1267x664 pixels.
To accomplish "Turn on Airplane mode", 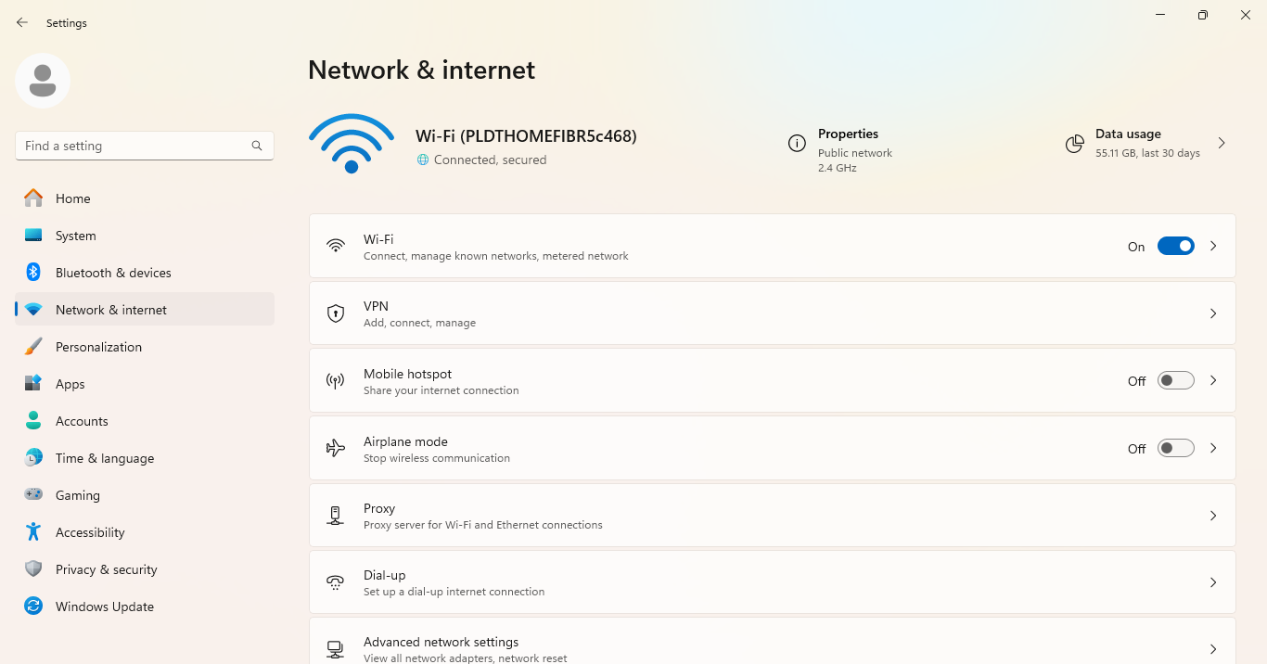I will click(1175, 448).
